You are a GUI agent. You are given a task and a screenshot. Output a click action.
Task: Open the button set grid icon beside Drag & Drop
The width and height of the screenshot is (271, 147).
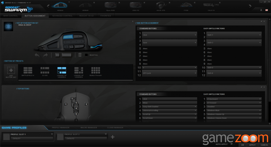click(8, 26)
